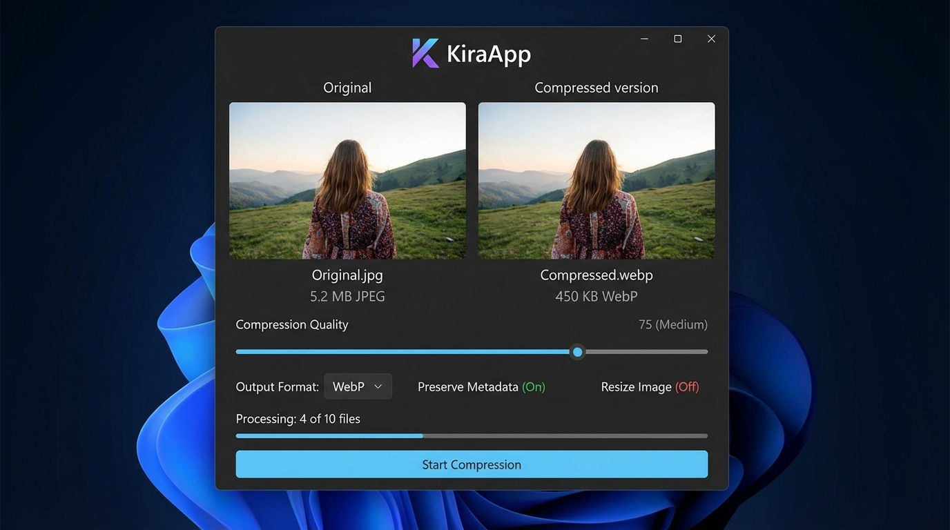This screenshot has width=950, height=530.
Task: Click the KiraApp logo icon
Action: pos(425,53)
